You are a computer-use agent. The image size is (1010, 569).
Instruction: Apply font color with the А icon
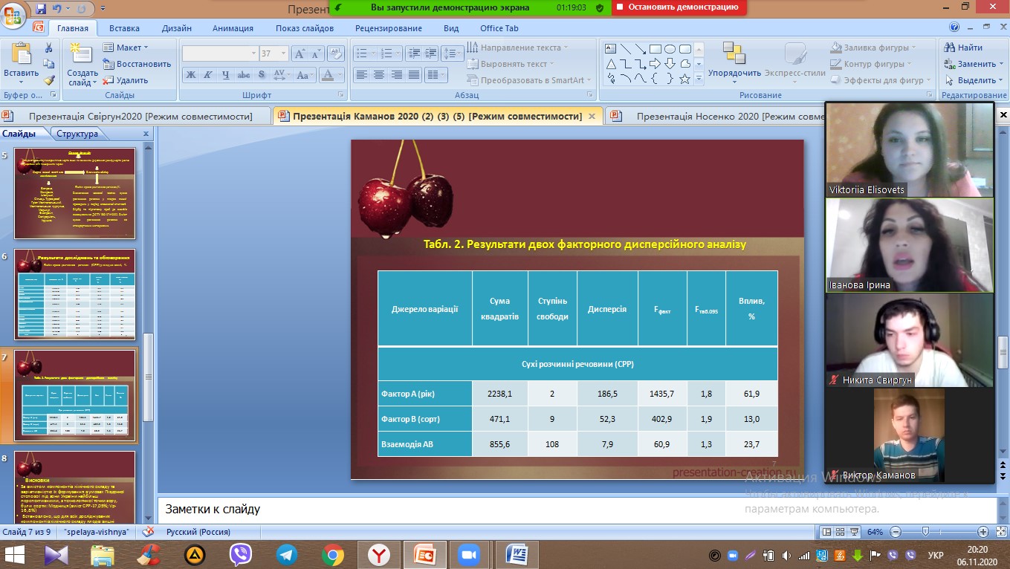tap(329, 75)
